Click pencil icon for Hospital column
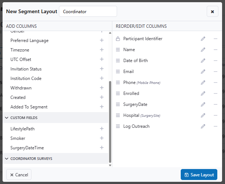 tap(203, 115)
